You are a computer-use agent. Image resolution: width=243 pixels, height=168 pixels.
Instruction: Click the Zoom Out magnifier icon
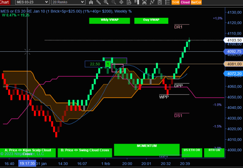[x=114, y=2]
